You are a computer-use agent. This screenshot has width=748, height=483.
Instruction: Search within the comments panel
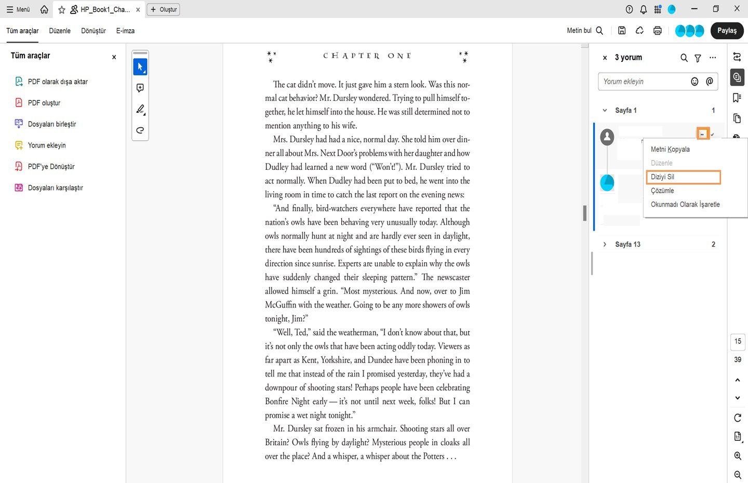tap(684, 58)
